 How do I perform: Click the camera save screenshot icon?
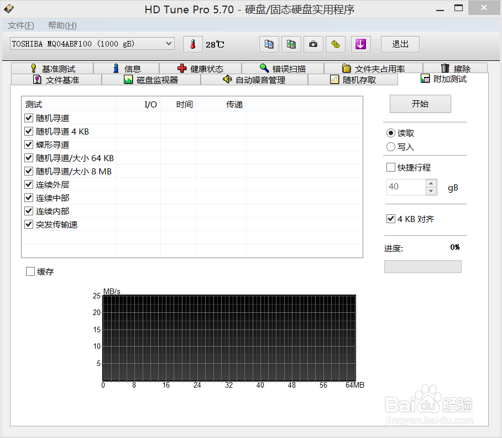pyautogui.click(x=313, y=44)
